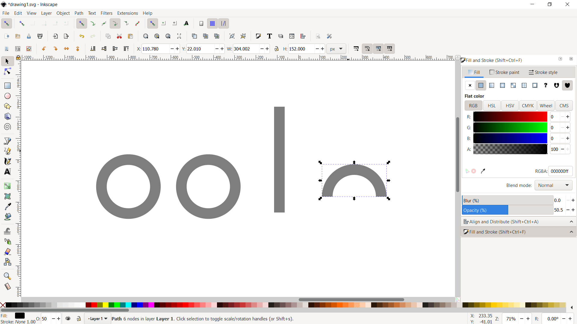Raise selection to top icon
This screenshot has width=577, height=324.
point(126,49)
